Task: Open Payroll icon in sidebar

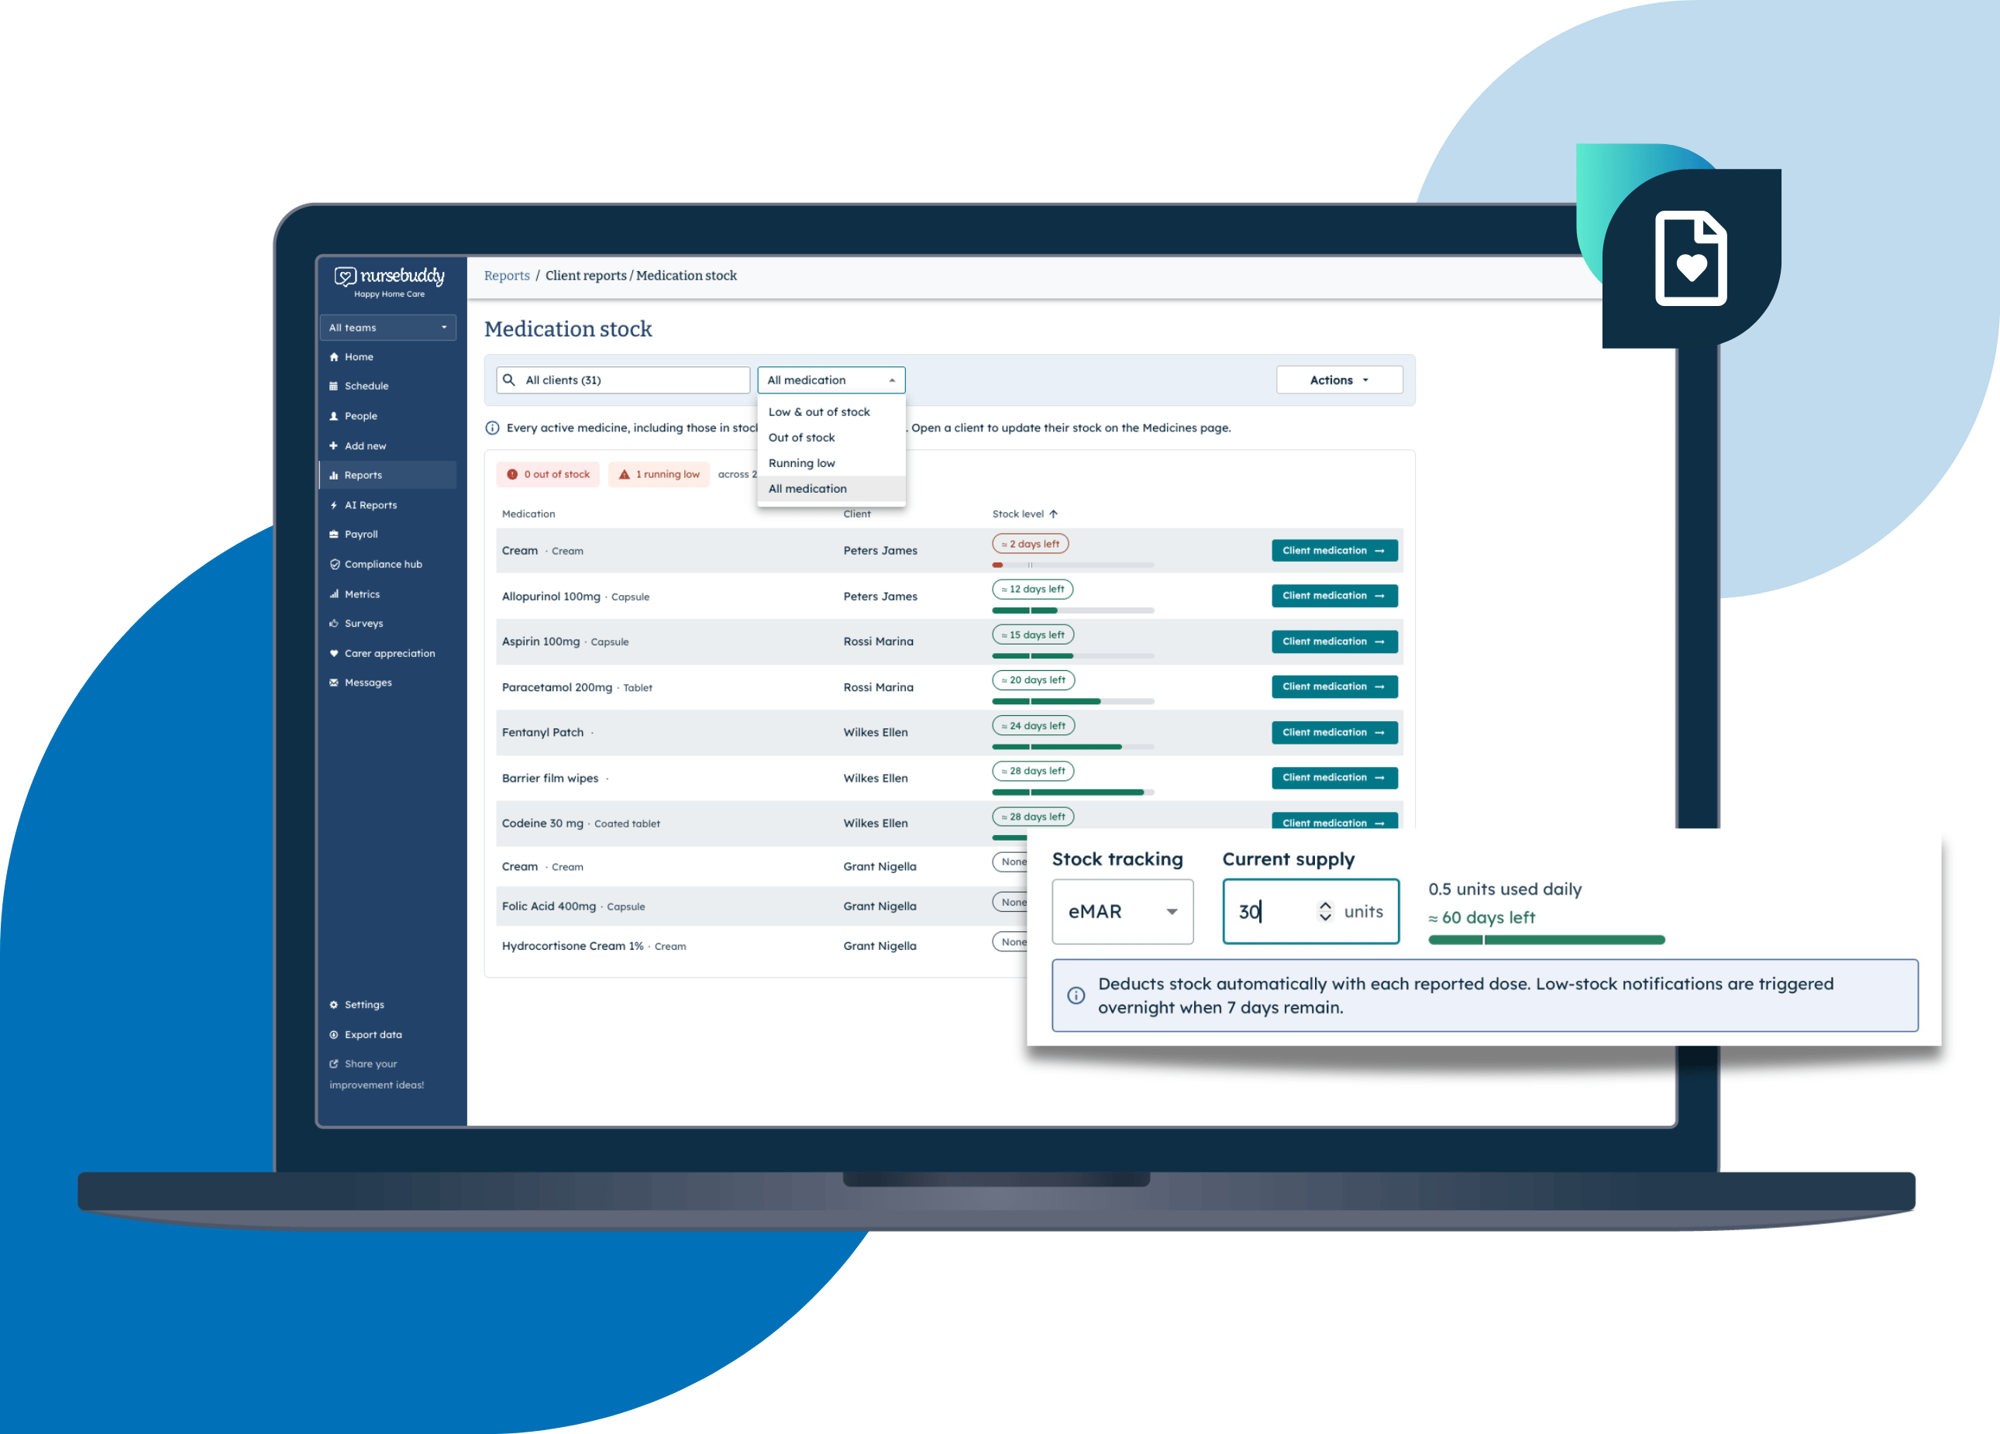Action: (x=333, y=534)
